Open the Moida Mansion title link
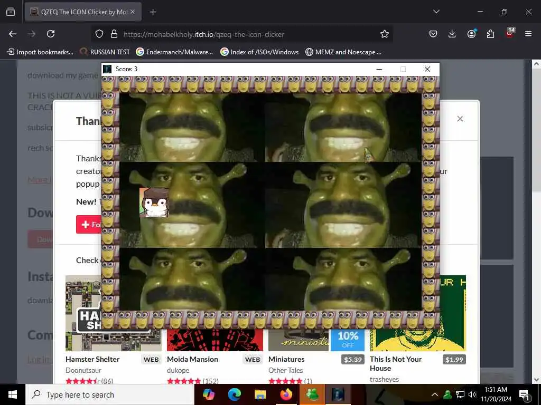Viewport: 541px width, 405px height. coord(192,359)
